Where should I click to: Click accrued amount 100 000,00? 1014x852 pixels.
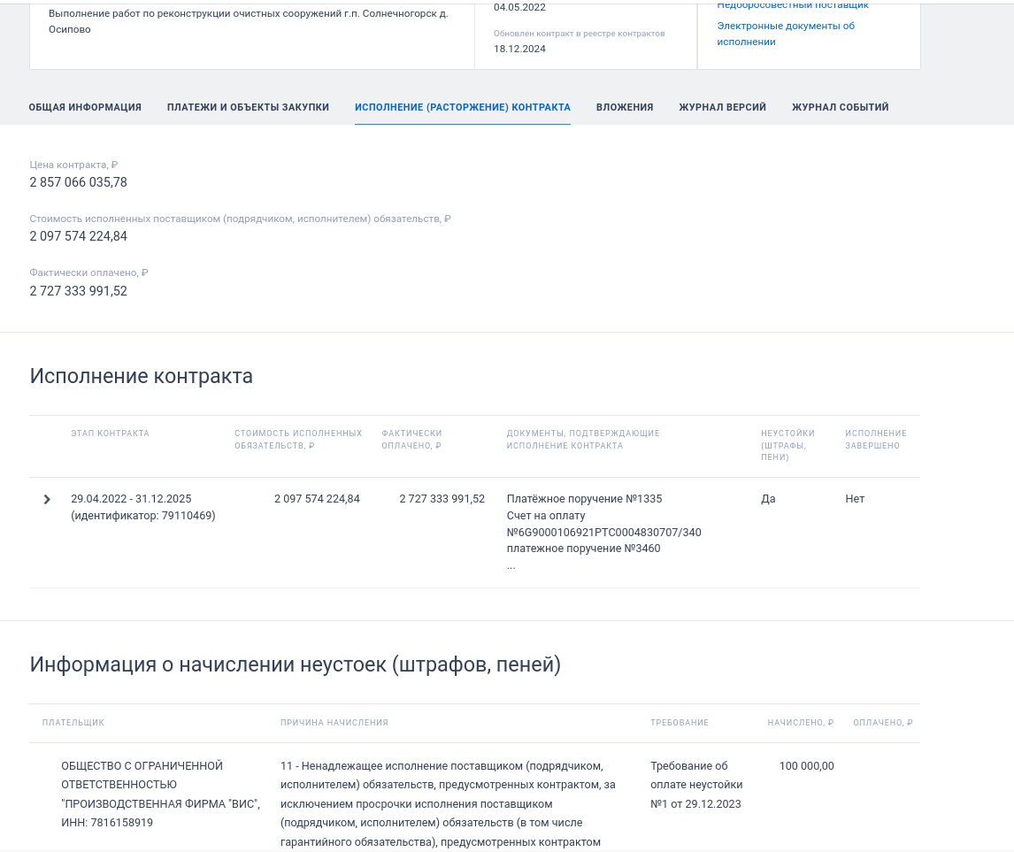806,765
